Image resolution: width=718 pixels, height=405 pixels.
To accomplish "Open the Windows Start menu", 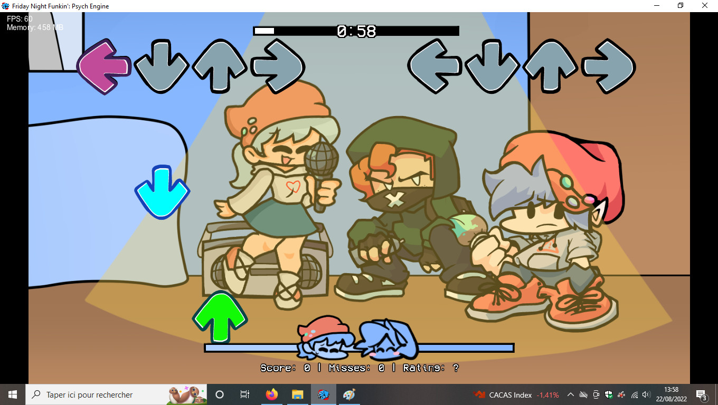I will pyautogui.click(x=13, y=394).
